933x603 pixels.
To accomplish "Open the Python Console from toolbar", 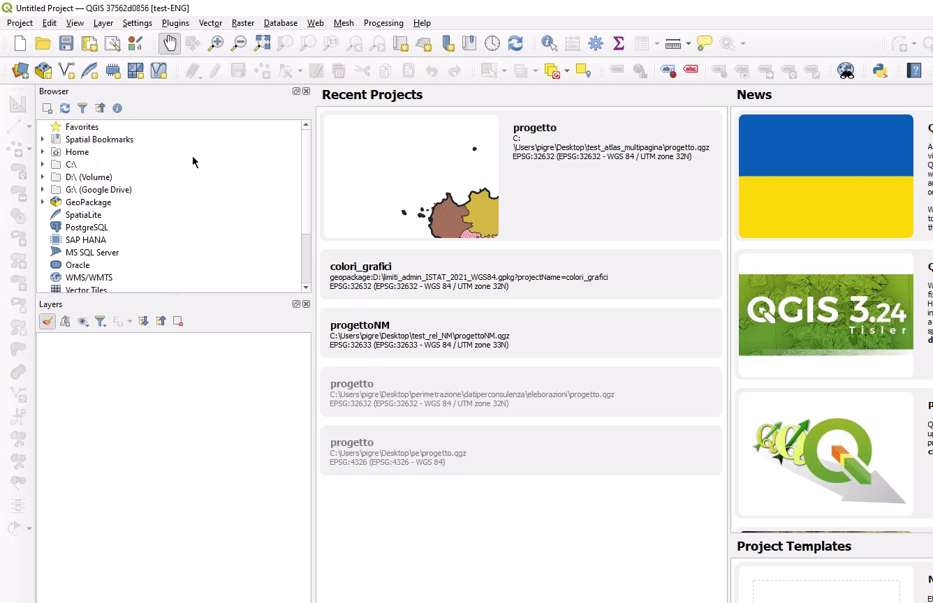I will point(880,70).
